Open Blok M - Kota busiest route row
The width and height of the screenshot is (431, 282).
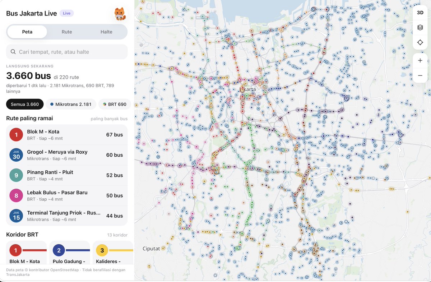tap(67, 135)
